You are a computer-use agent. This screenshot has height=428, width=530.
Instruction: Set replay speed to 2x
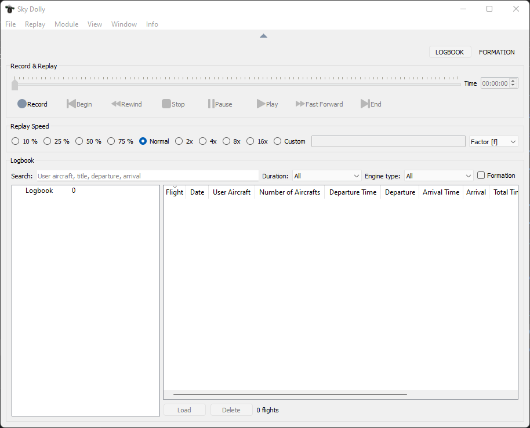tap(184, 141)
